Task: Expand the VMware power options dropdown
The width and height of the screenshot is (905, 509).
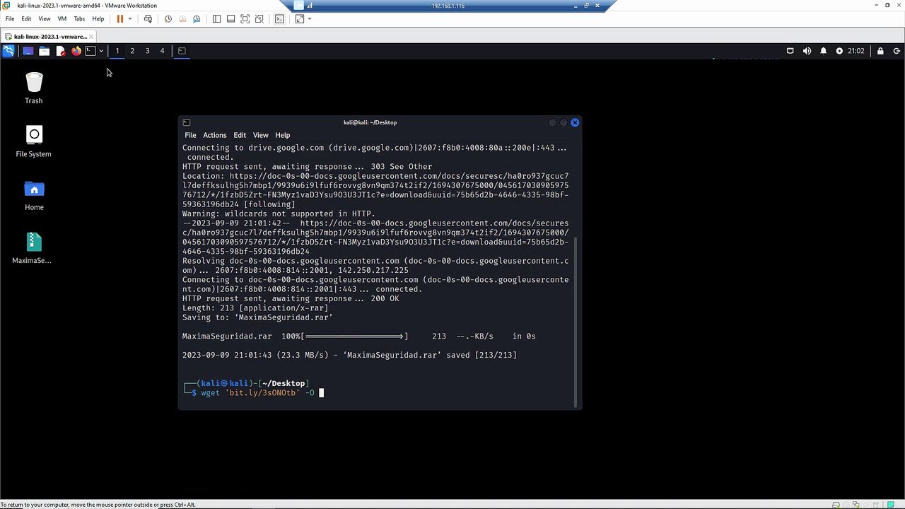Action: [x=129, y=19]
